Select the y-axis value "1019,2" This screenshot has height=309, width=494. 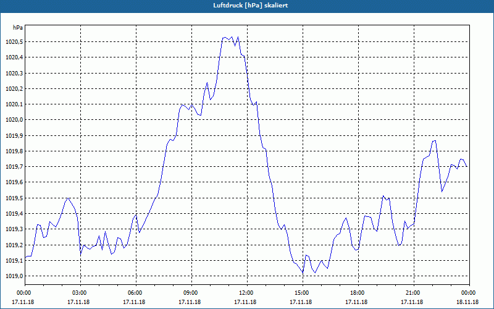point(14,245)
